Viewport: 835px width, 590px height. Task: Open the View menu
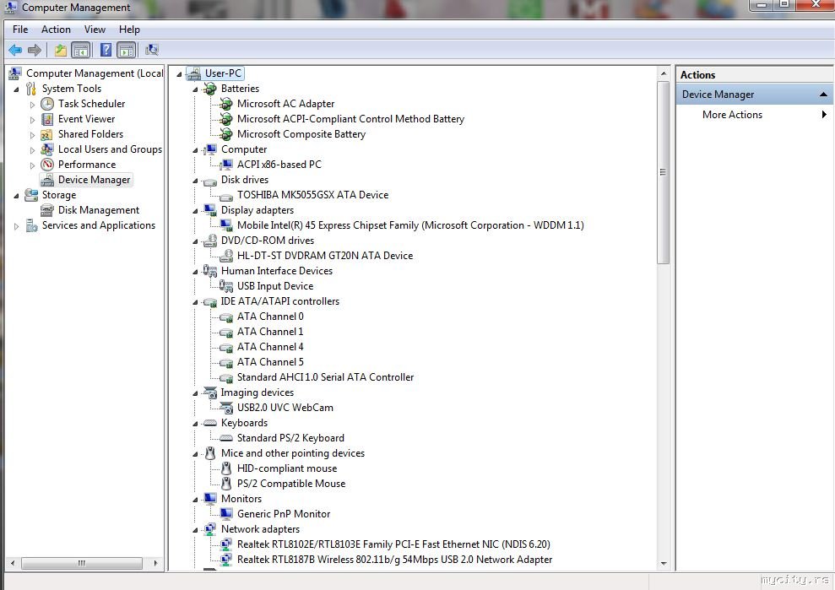point(95,30)
